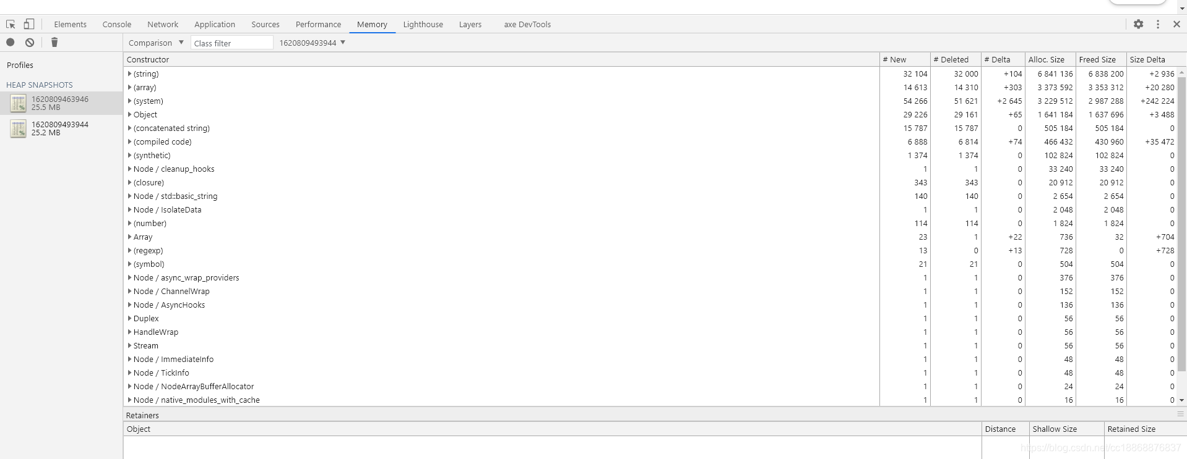
Task: Select heap snapshot 1620809493944 in sidebar
Action: 61,128
